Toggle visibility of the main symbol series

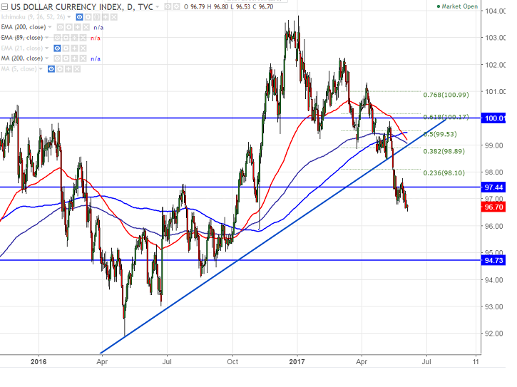click(168, 6)
